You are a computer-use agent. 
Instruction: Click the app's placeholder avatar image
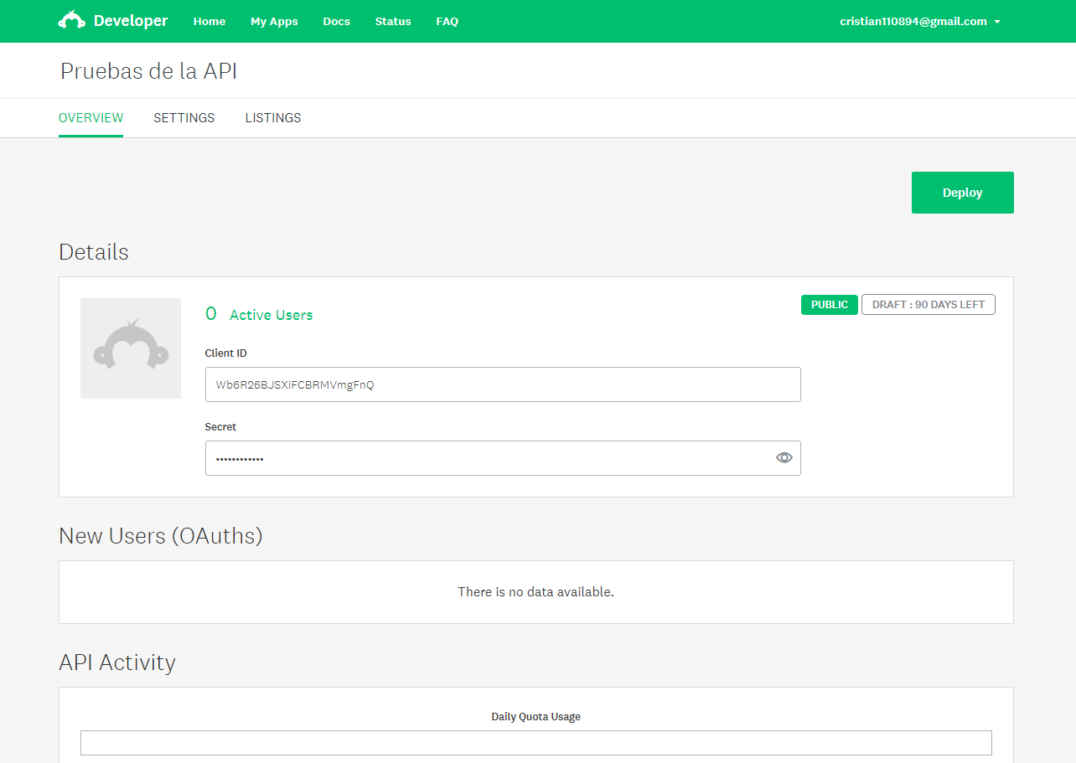click(130, 348)
